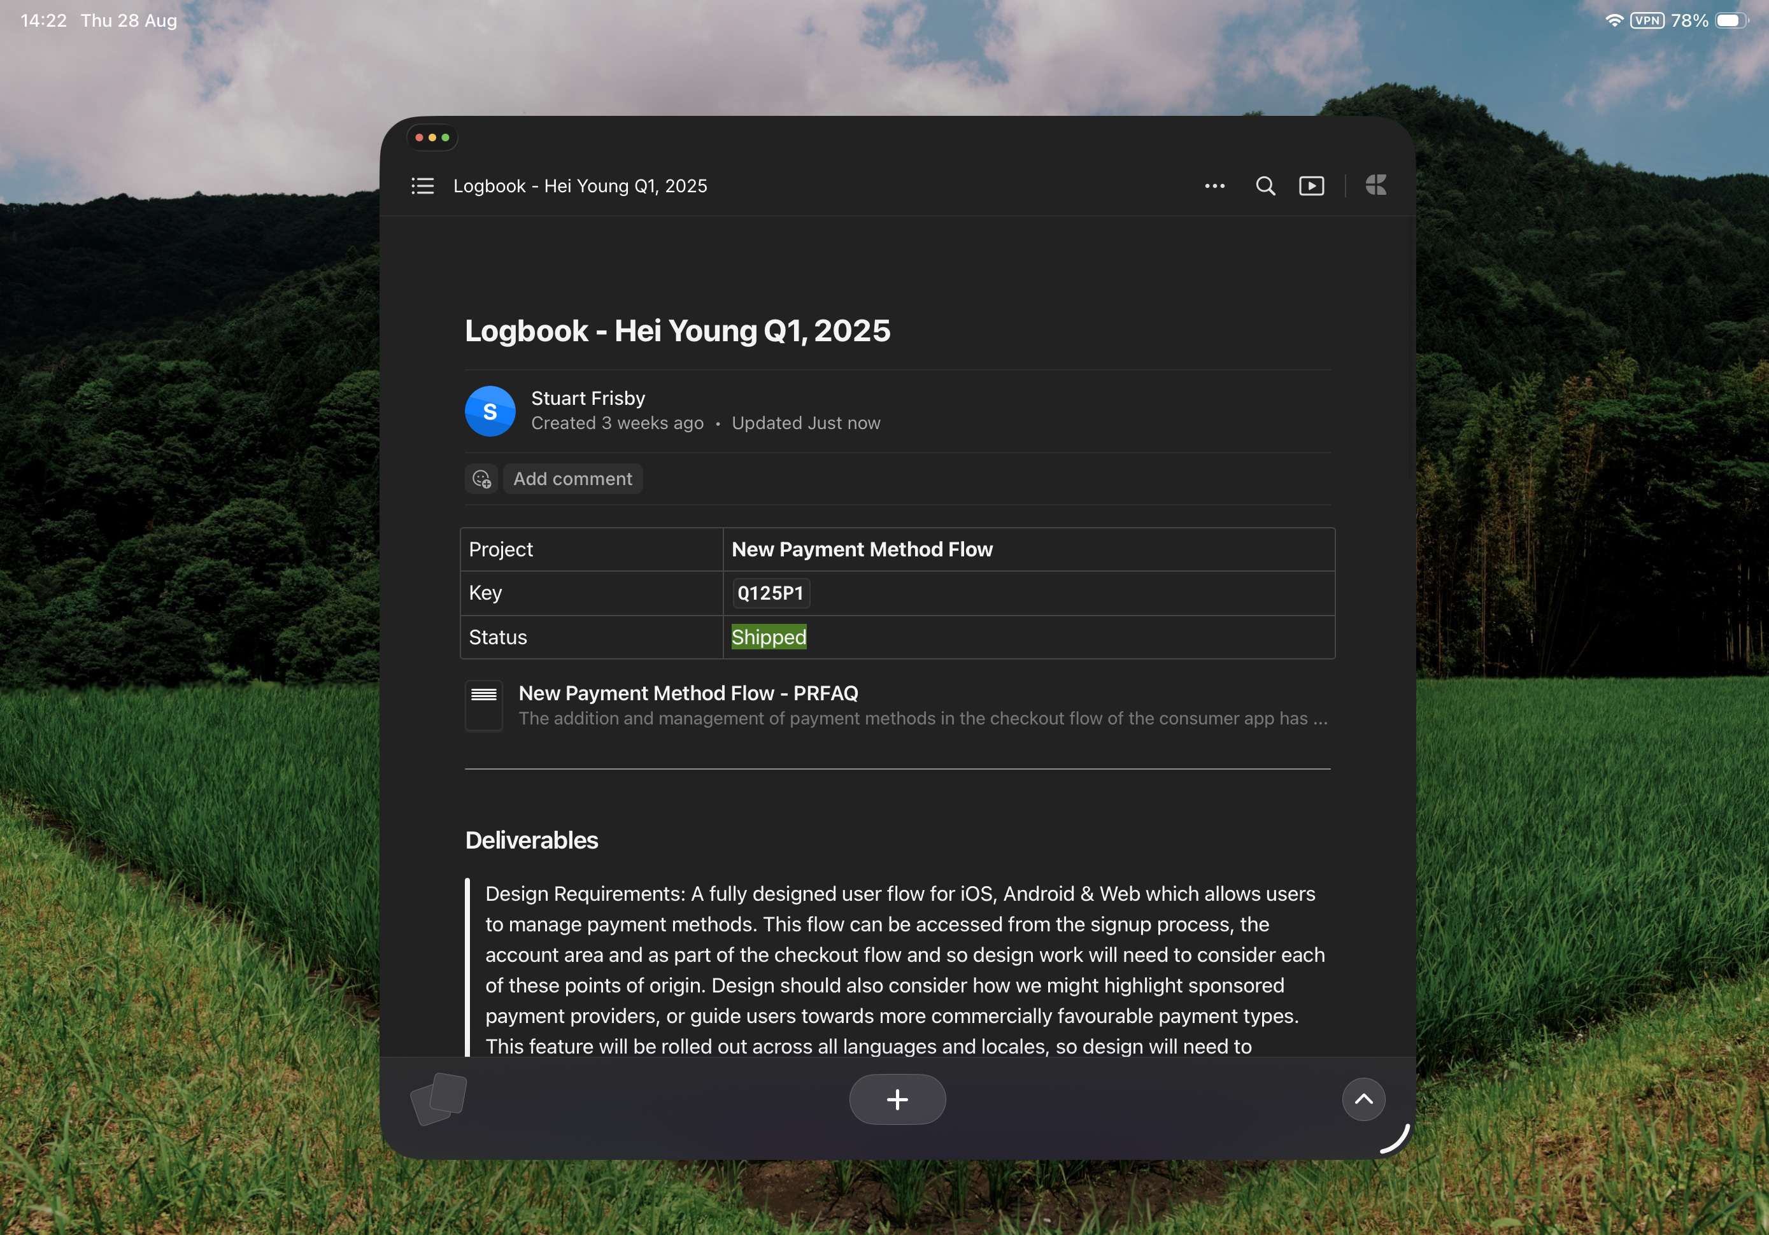
Task: Click the Logbook breadcrumb title in toolbar
Action: click(579, 187)
